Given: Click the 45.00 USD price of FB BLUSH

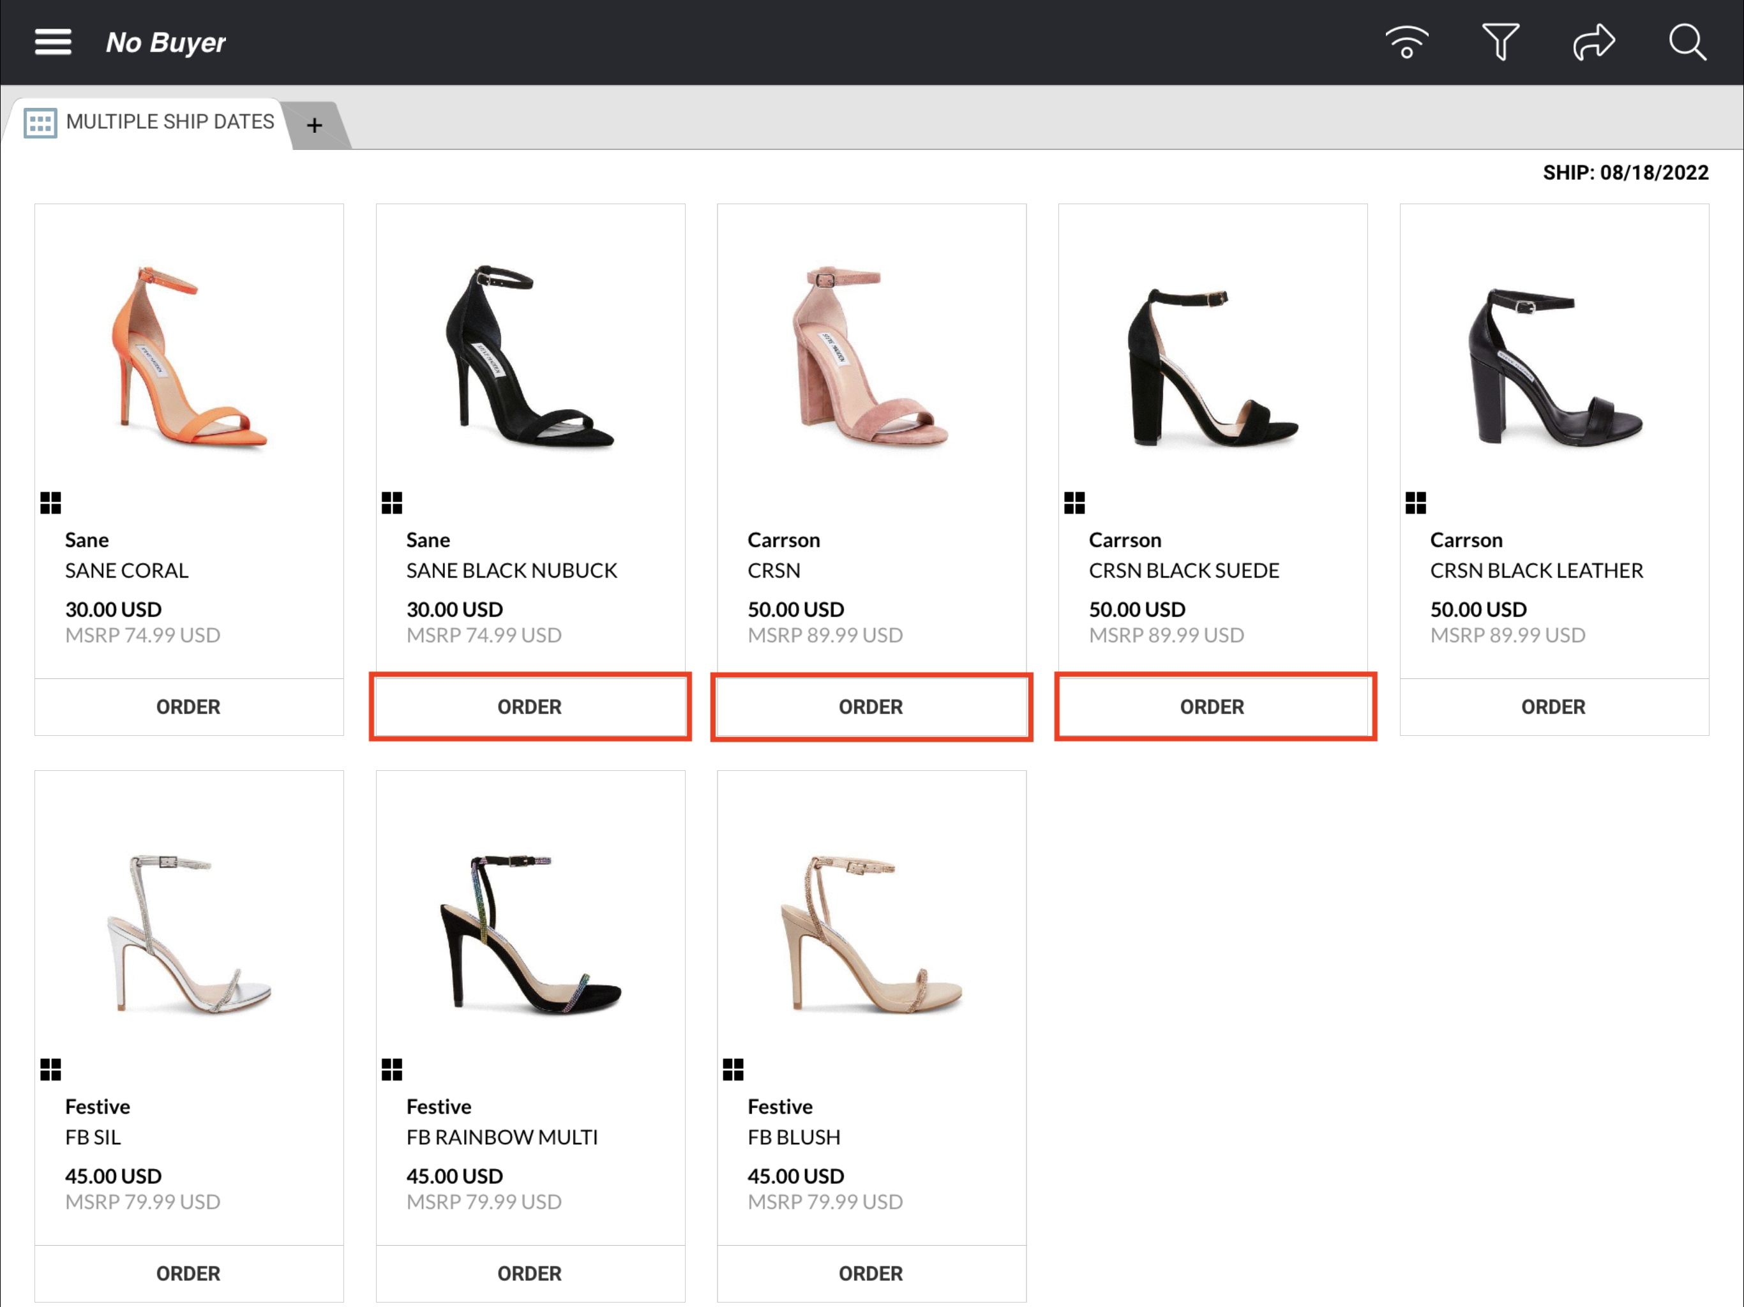Looking at the screenshot, I should click(x=795, y=1176).
